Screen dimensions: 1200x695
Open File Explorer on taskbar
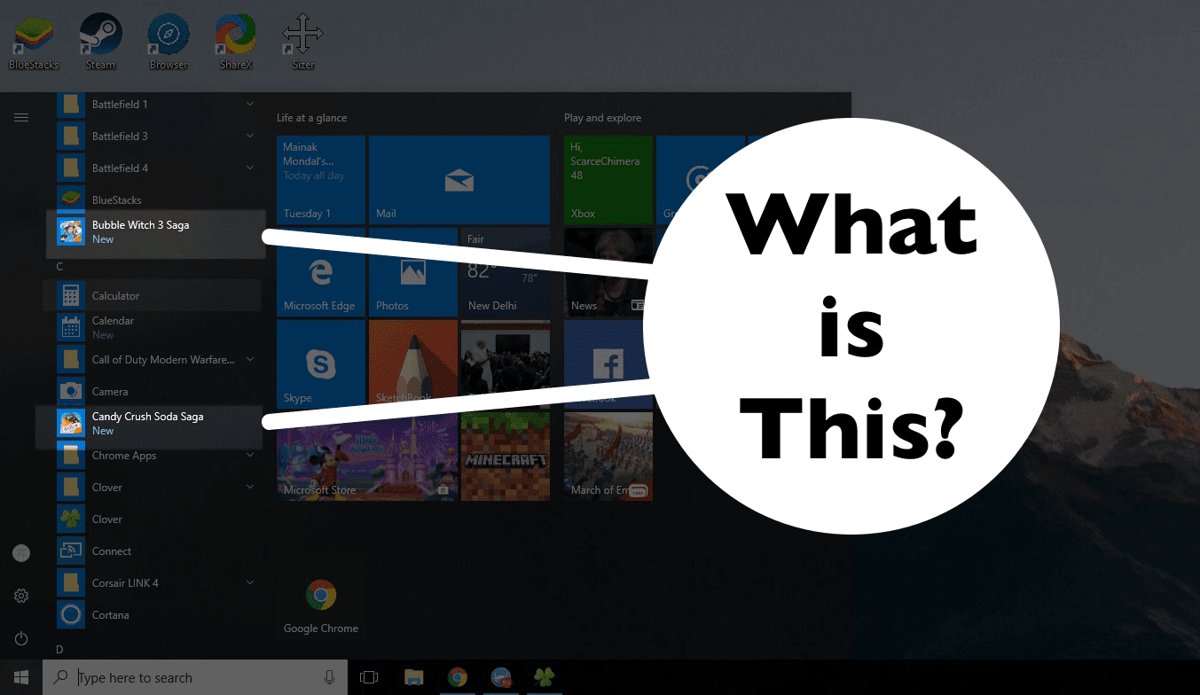[414, 677]
